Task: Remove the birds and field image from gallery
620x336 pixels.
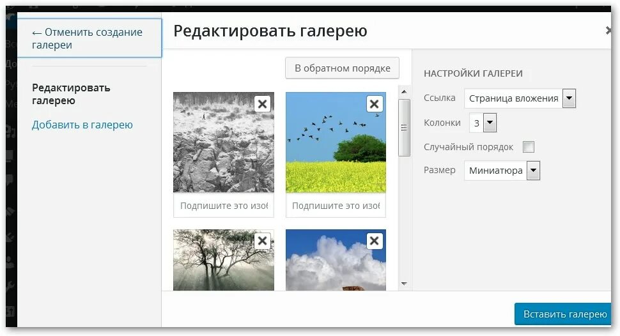Action: 375,104
